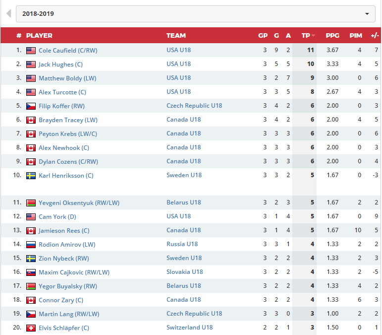Screen dimensions: 382x335
Task: Click Canada flag beside Connor Zary
Action: click(x=31, y=300)
